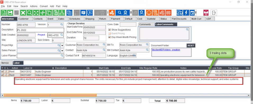Image resolution: width=253 pixels, height=104 pixels.
Task: Switch to the Shipping tab
Action: point(90,19)
